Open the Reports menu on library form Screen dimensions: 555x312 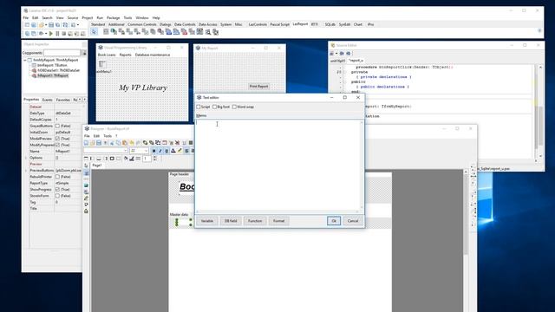(x=125, y=55)
